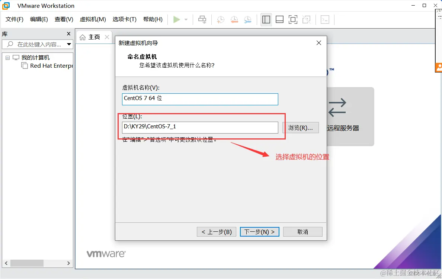
Task: Click the 虚拟机名称 input field
Action: pos(200,99)
